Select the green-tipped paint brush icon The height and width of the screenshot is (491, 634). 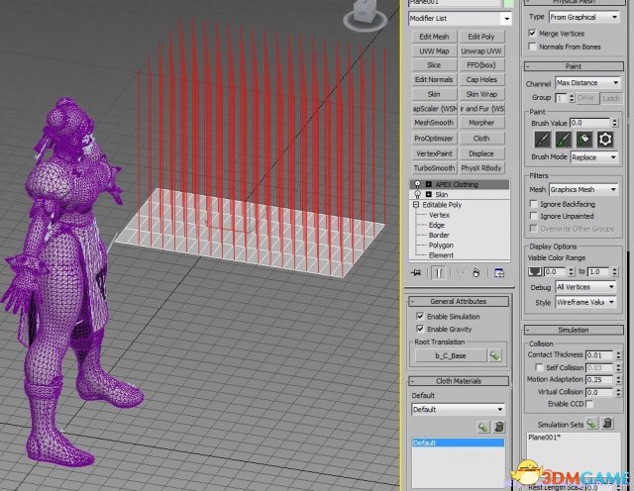coord(563,140)
